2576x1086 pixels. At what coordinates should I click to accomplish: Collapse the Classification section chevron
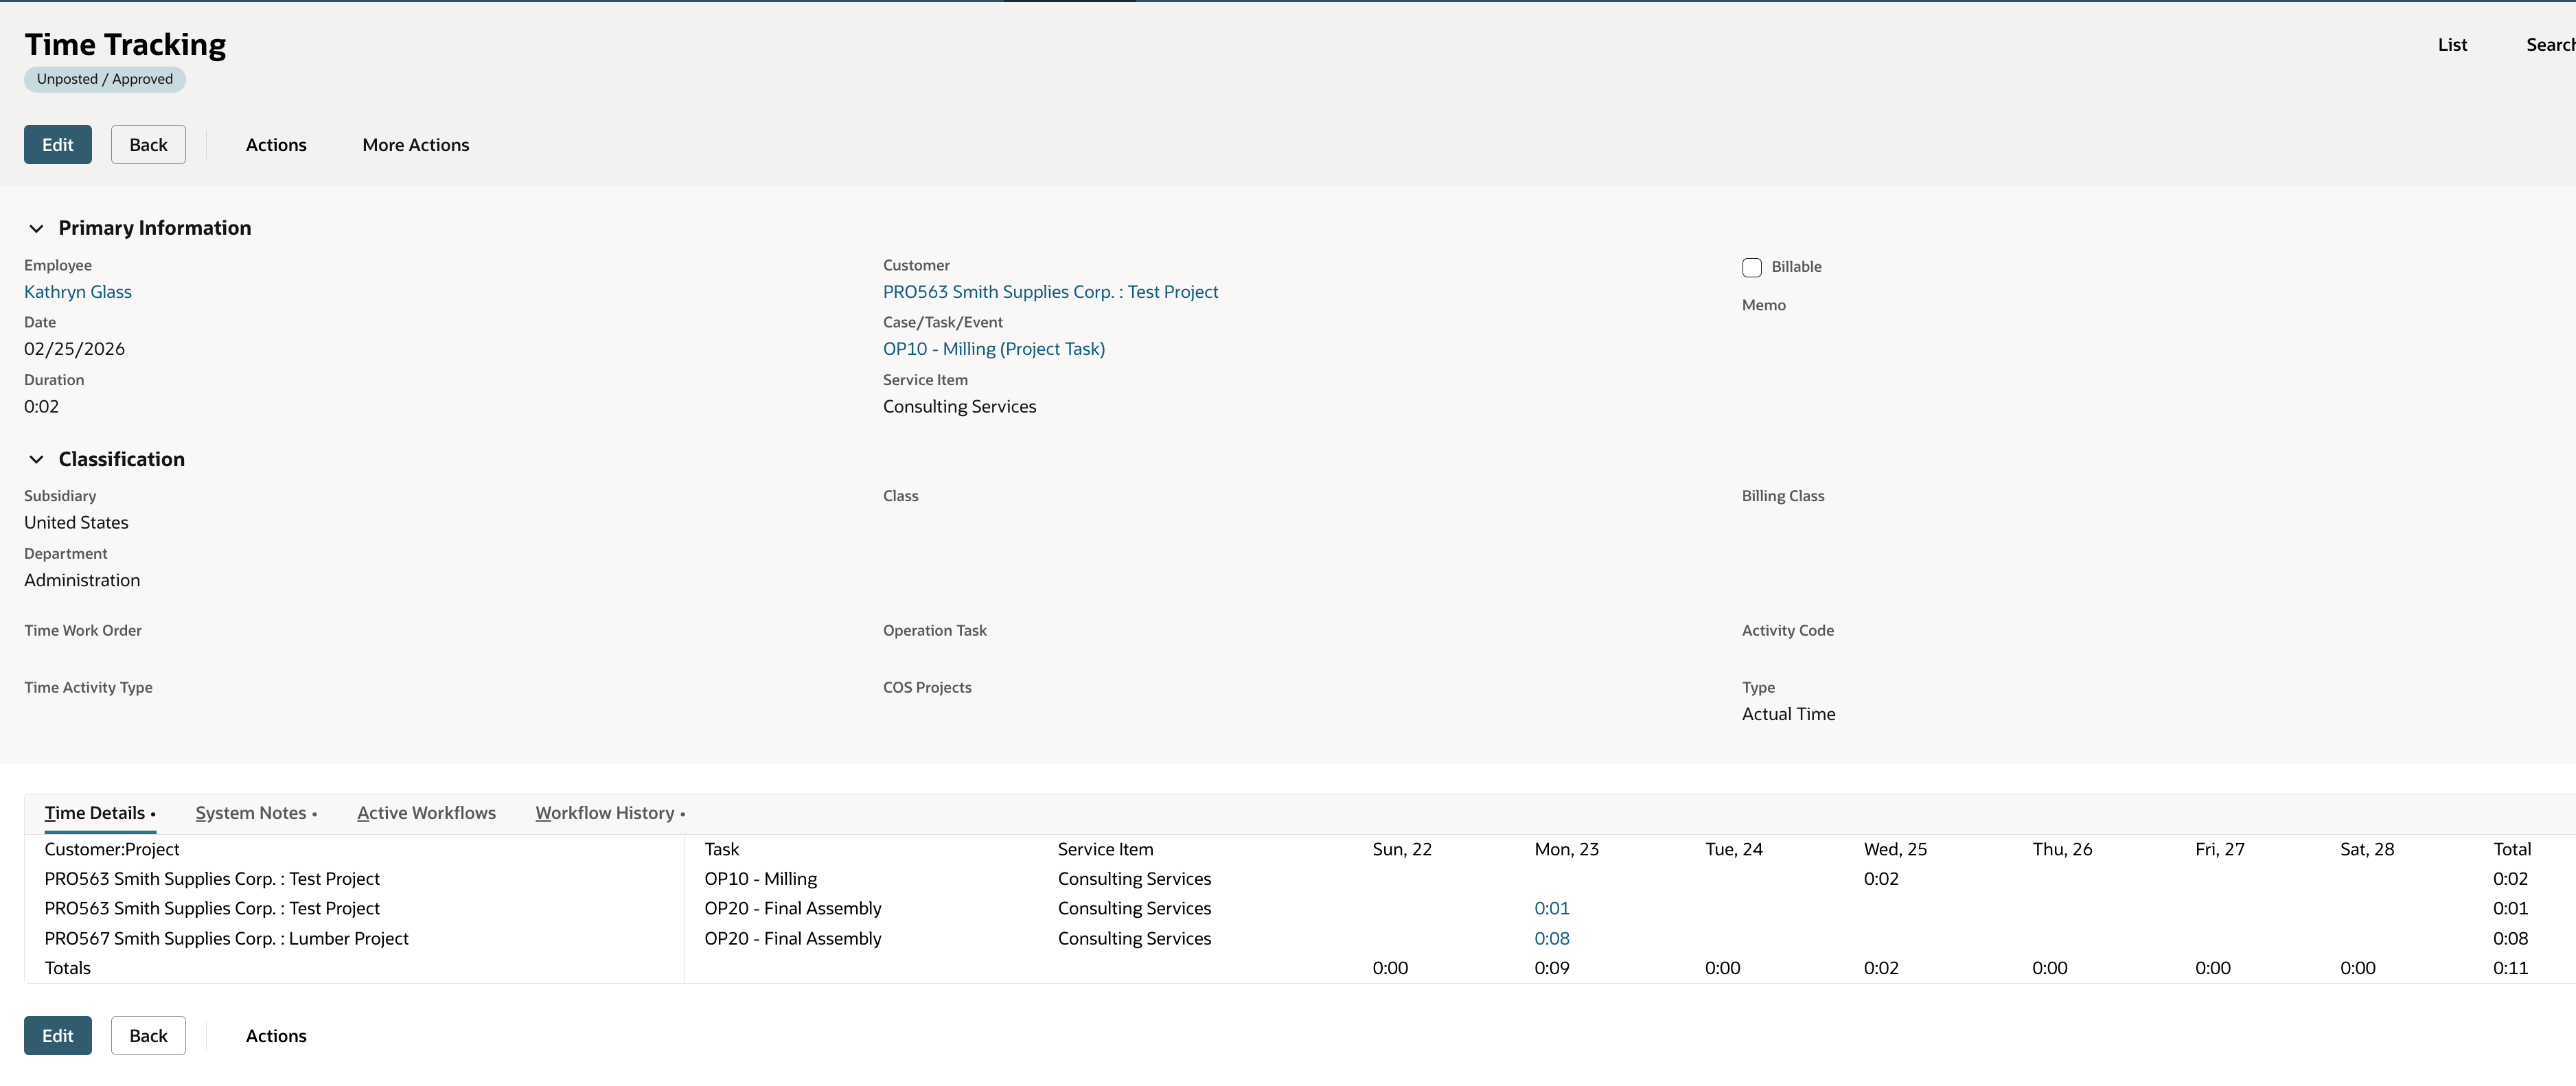36,460
